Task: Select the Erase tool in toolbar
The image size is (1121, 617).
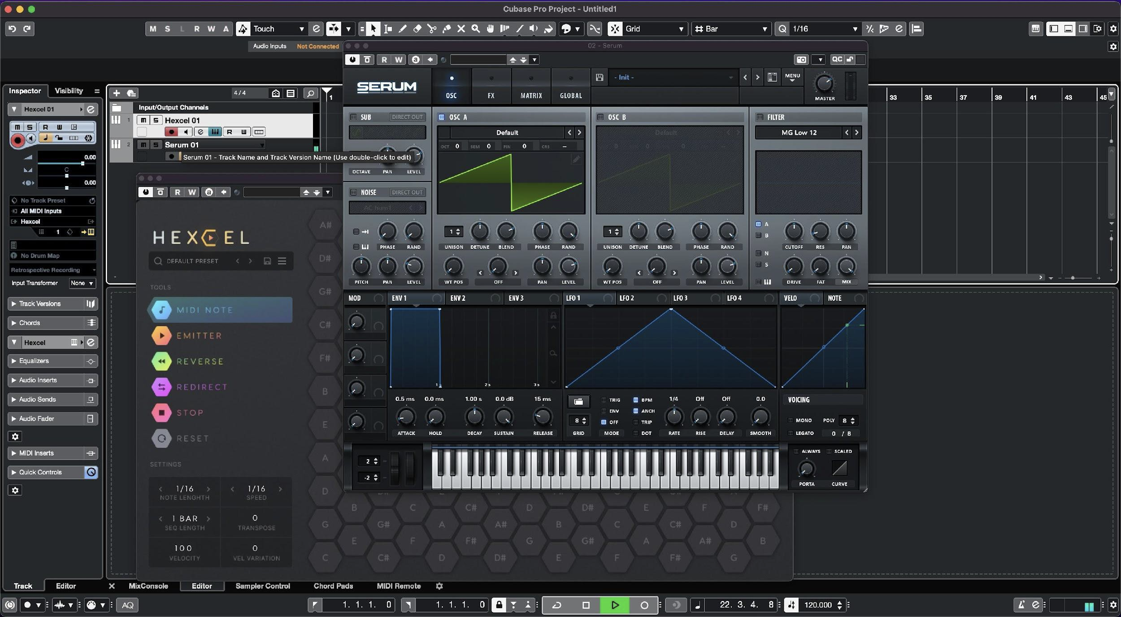Action: click(417, 29)
